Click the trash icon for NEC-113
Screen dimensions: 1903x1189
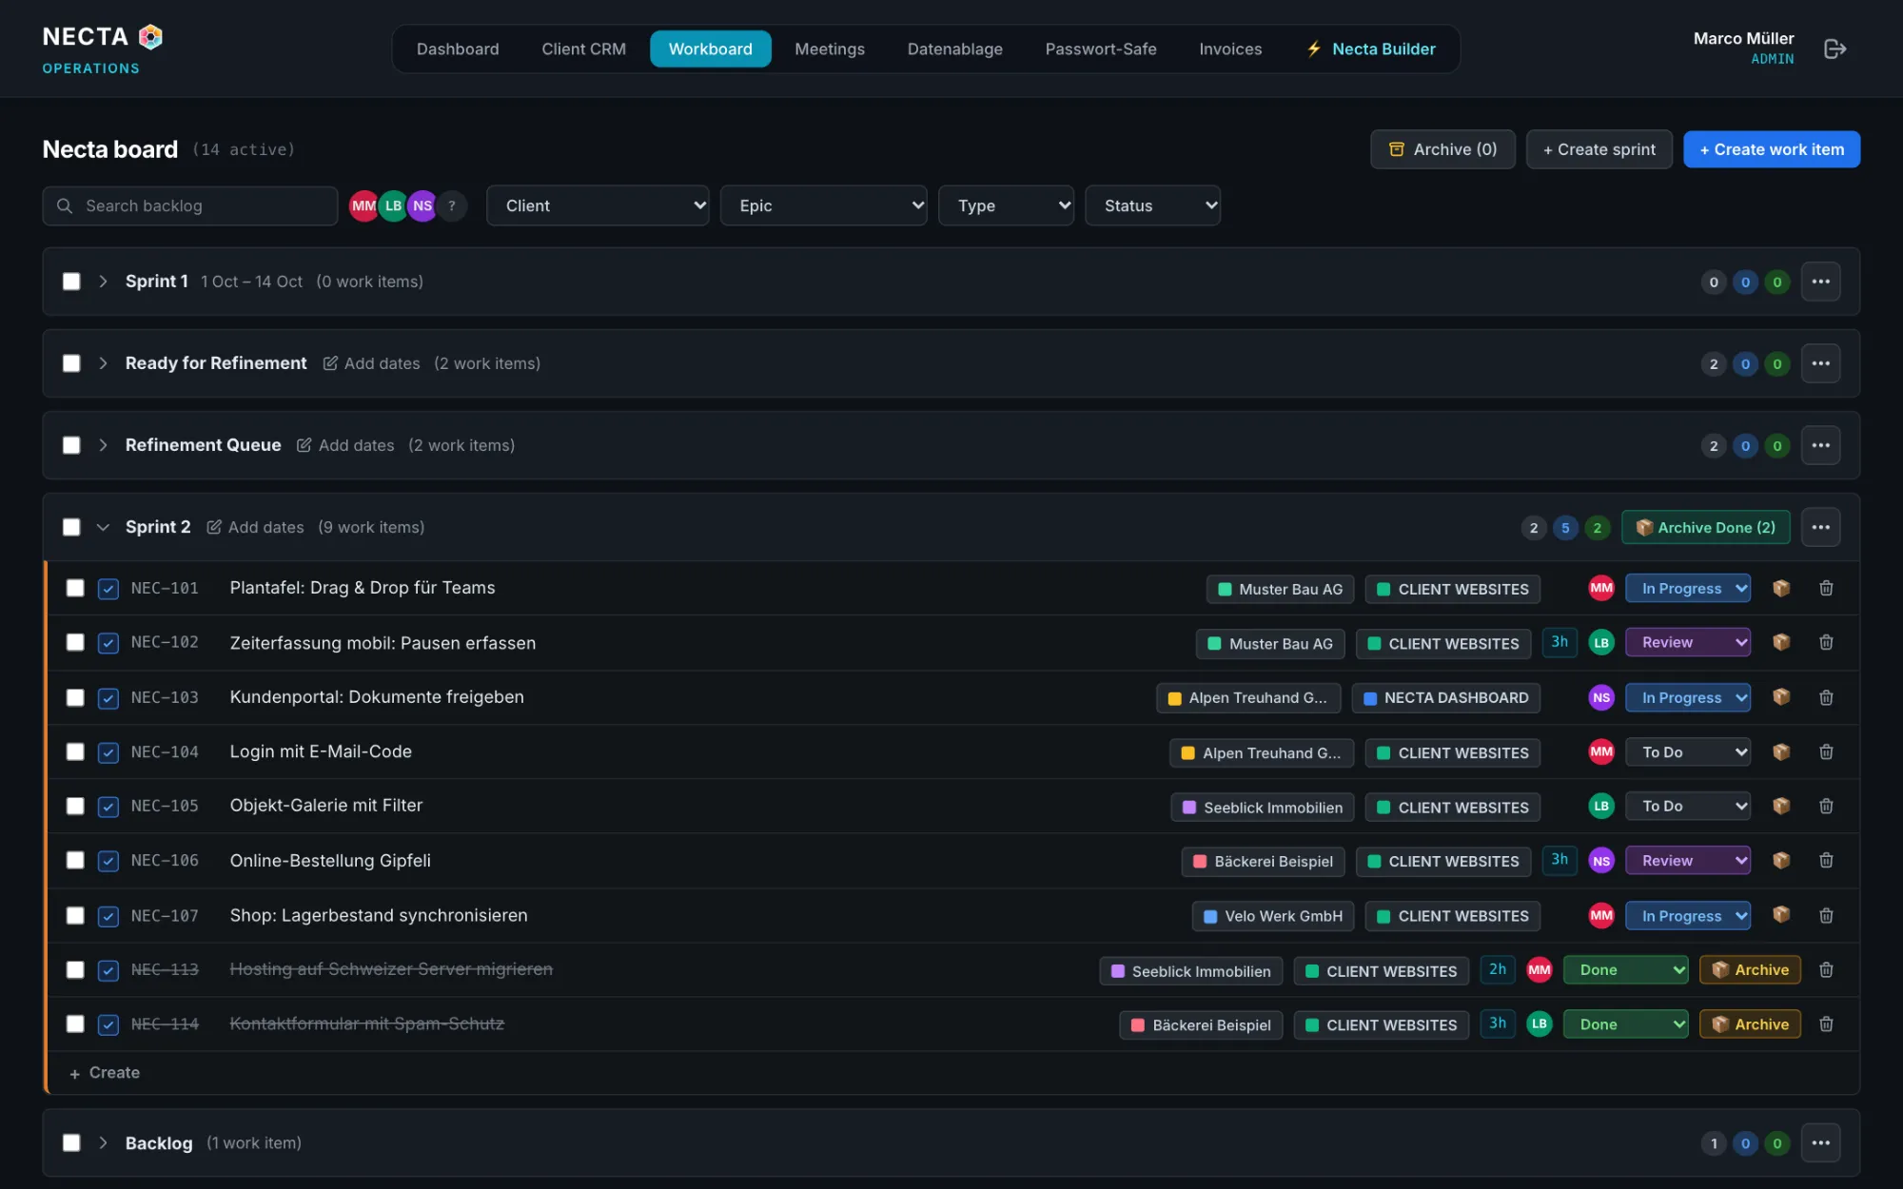click(x=1826, y=969)
